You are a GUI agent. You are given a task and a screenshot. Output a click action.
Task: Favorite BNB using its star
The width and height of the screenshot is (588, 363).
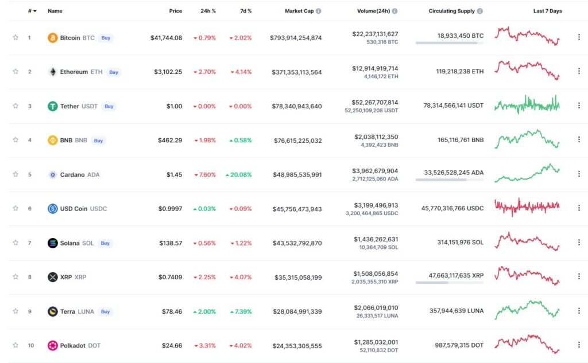click(16, 140)
